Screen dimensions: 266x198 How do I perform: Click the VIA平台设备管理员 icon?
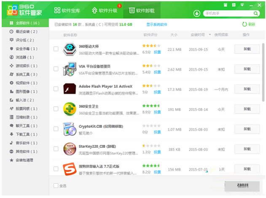pyautogui.click(x=69, y=69)
